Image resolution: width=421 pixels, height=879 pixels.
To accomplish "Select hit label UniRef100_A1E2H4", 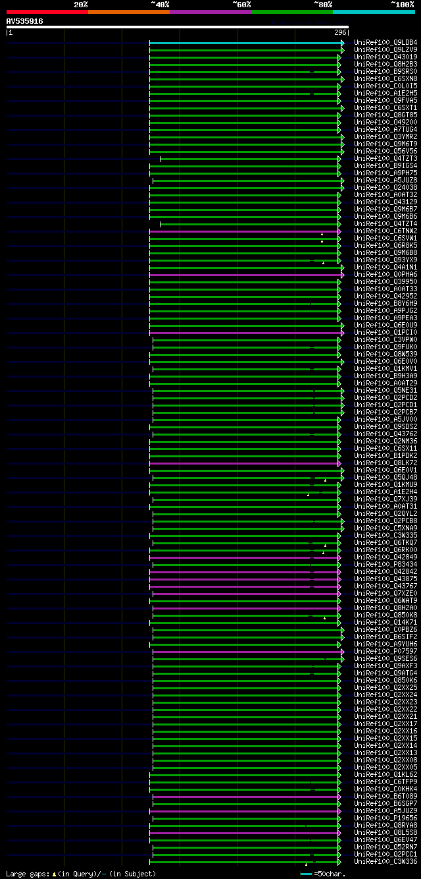I will click(x=385, y=492).
